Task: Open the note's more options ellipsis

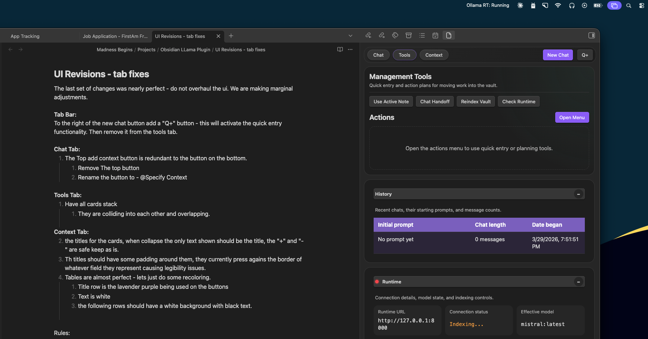Action: click(x=350, y=49)
